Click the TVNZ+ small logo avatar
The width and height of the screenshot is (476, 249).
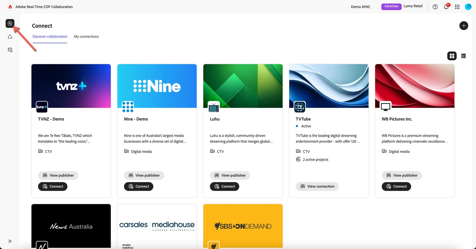pos(42,107)
